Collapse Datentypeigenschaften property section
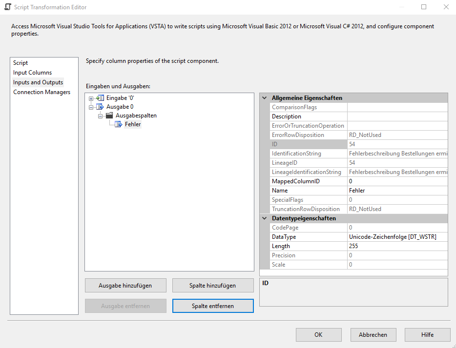 point(265,218)
